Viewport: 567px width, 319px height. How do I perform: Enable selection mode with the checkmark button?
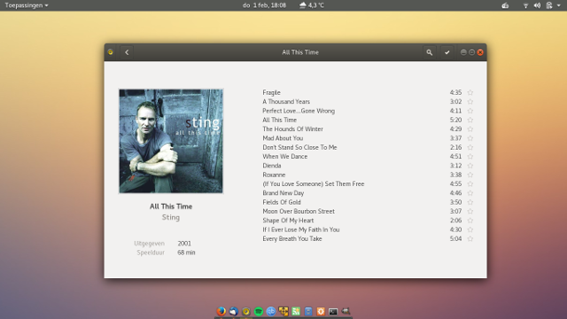click(x=447, y=52)
